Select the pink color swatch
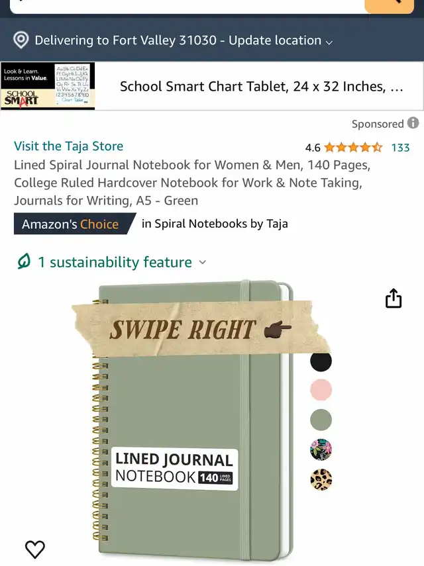The width and height of the screenshot is (424, 566). (321, 390)
